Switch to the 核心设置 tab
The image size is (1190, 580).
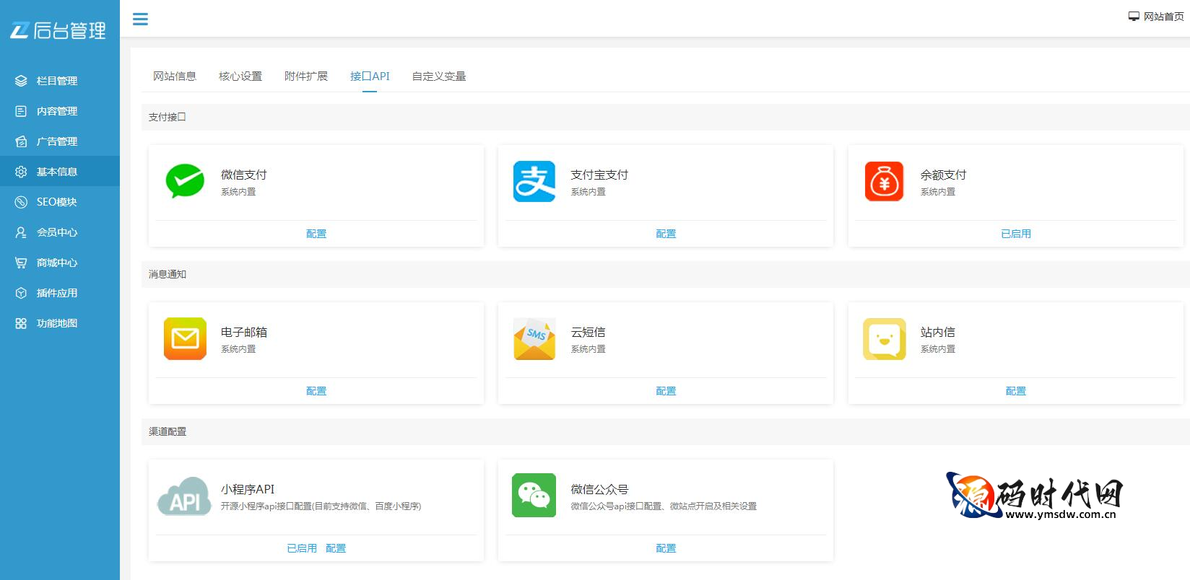[x=240, y=76]
